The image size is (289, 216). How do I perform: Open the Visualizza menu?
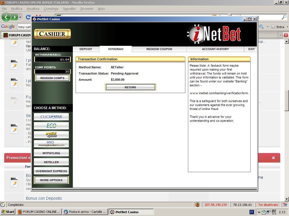coord(33,9)
